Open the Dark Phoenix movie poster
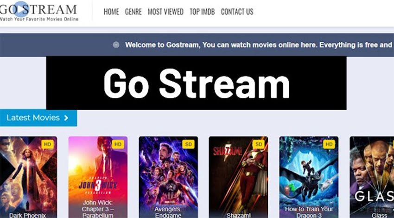Image resolution: width=394 pixels, height=218 pixels. click(x=28, y=177)
